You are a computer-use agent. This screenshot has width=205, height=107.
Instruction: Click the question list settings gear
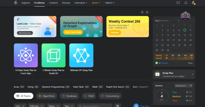[118, 106]
